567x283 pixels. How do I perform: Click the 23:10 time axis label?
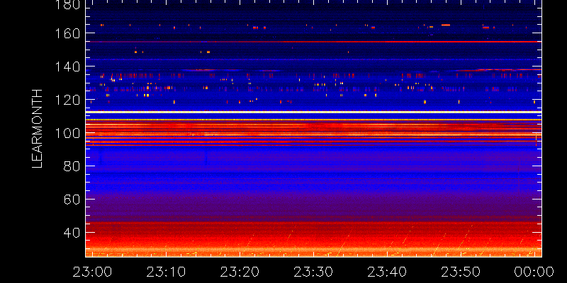pyautogui.click(x=166, y=272)
